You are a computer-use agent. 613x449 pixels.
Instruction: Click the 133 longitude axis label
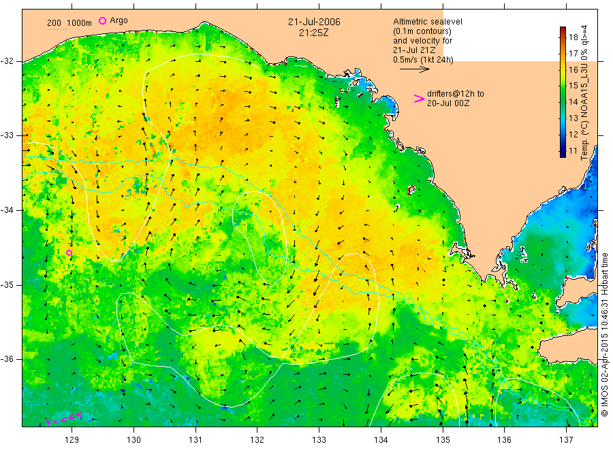tap(319, 440)
